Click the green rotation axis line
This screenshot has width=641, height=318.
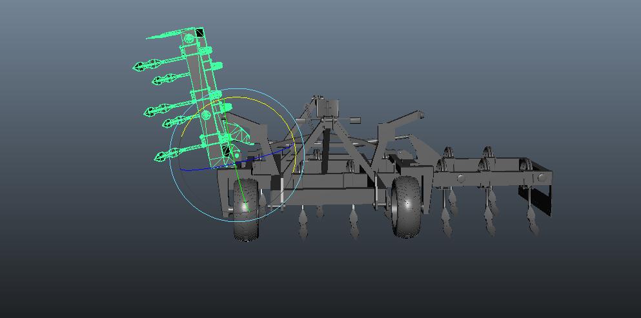tap(240, 186)
